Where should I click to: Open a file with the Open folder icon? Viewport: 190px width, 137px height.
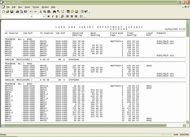pos(8,12)
